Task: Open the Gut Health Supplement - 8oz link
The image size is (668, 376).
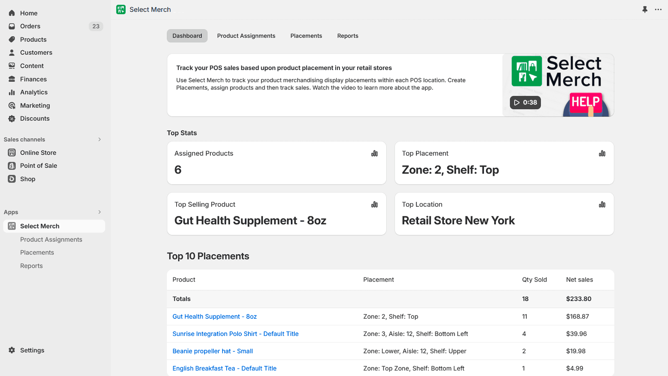Action: click(214, 316)
